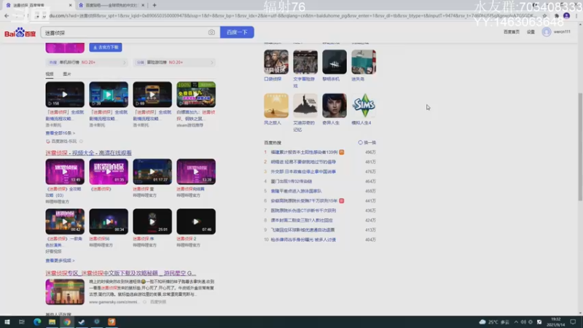Click the browser back arrow
This screenshot has height=328, width=583.
pyautogui.click(x=7, y=15)
